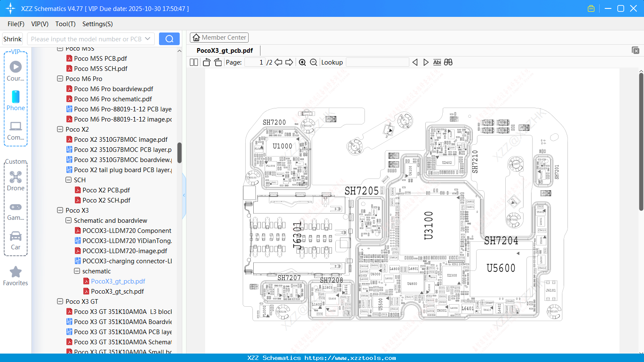Viewport: 644px width, 362px height.
Task: Open the Phone schematics category
Action: pyautogui.click(x=16, y=101)
